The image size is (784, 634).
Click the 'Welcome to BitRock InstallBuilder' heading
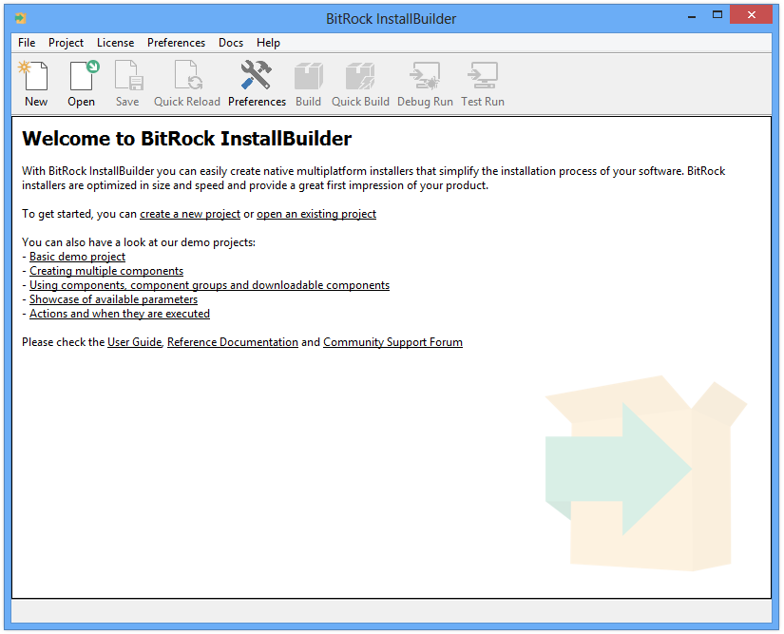click(186, 139)
